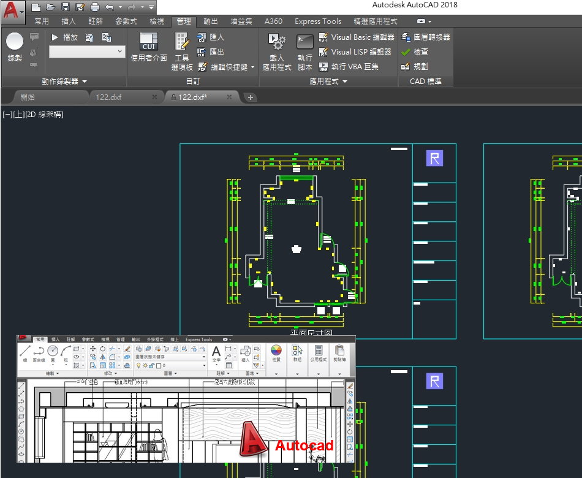
Task: Click the action tree icon right of 播放
Action: [107, 37]
